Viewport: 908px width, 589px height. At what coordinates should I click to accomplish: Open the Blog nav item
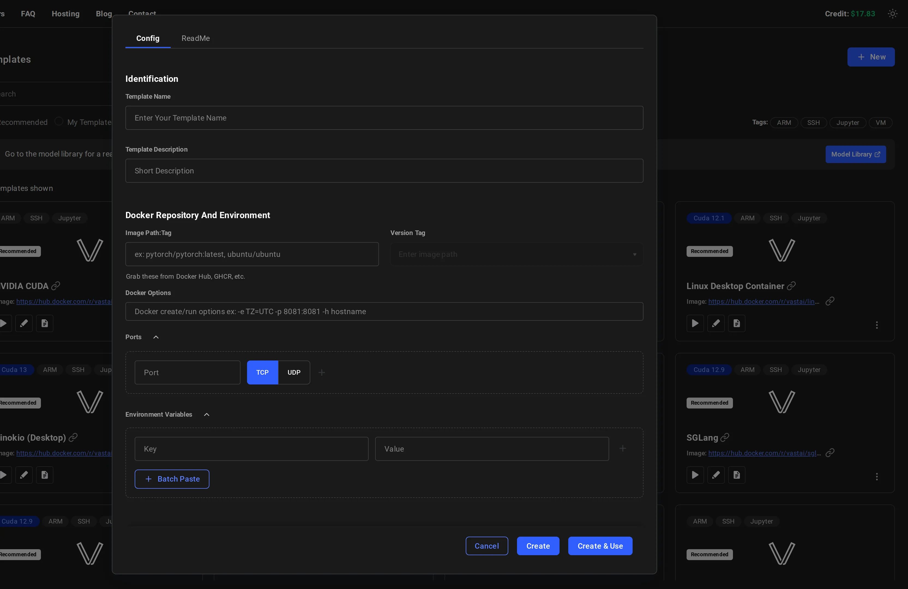click(104, 14)
